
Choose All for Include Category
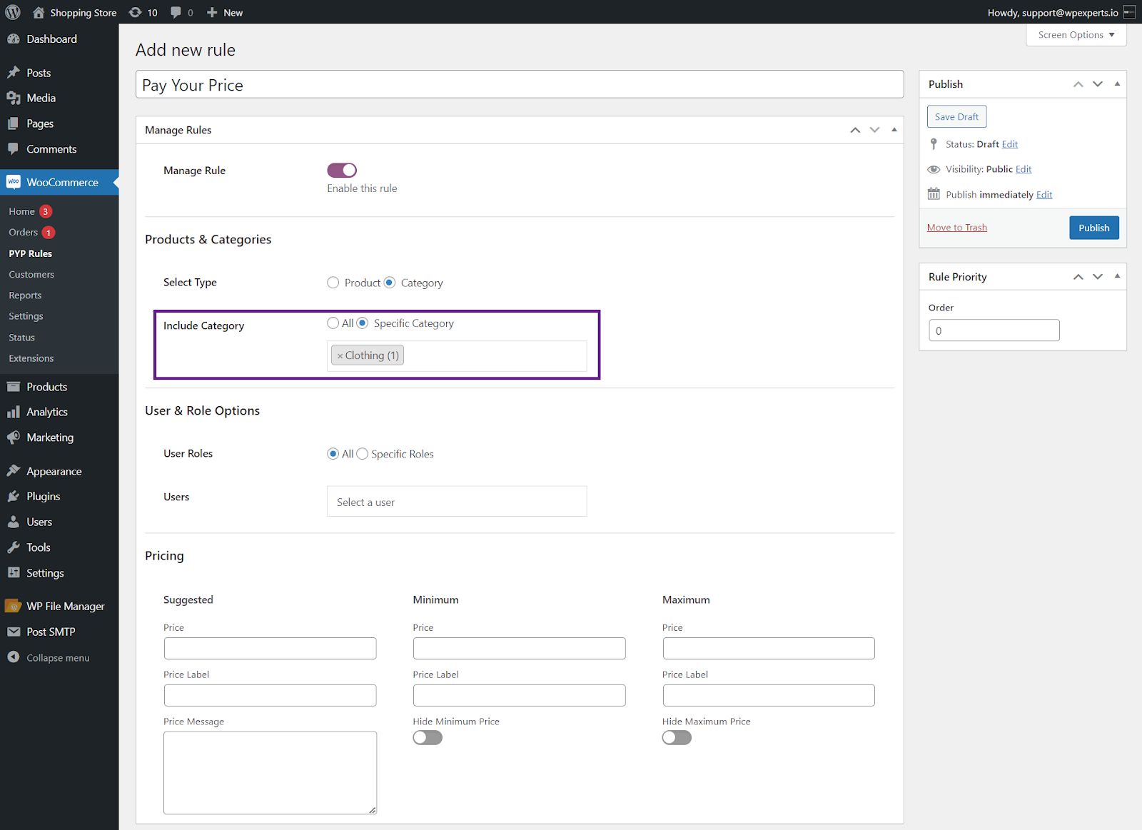(333, 323)
